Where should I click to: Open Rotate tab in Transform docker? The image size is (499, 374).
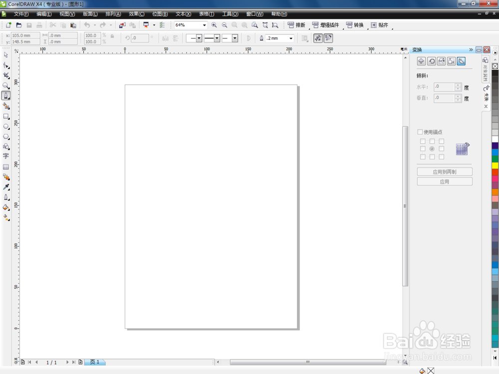[432, 61]
